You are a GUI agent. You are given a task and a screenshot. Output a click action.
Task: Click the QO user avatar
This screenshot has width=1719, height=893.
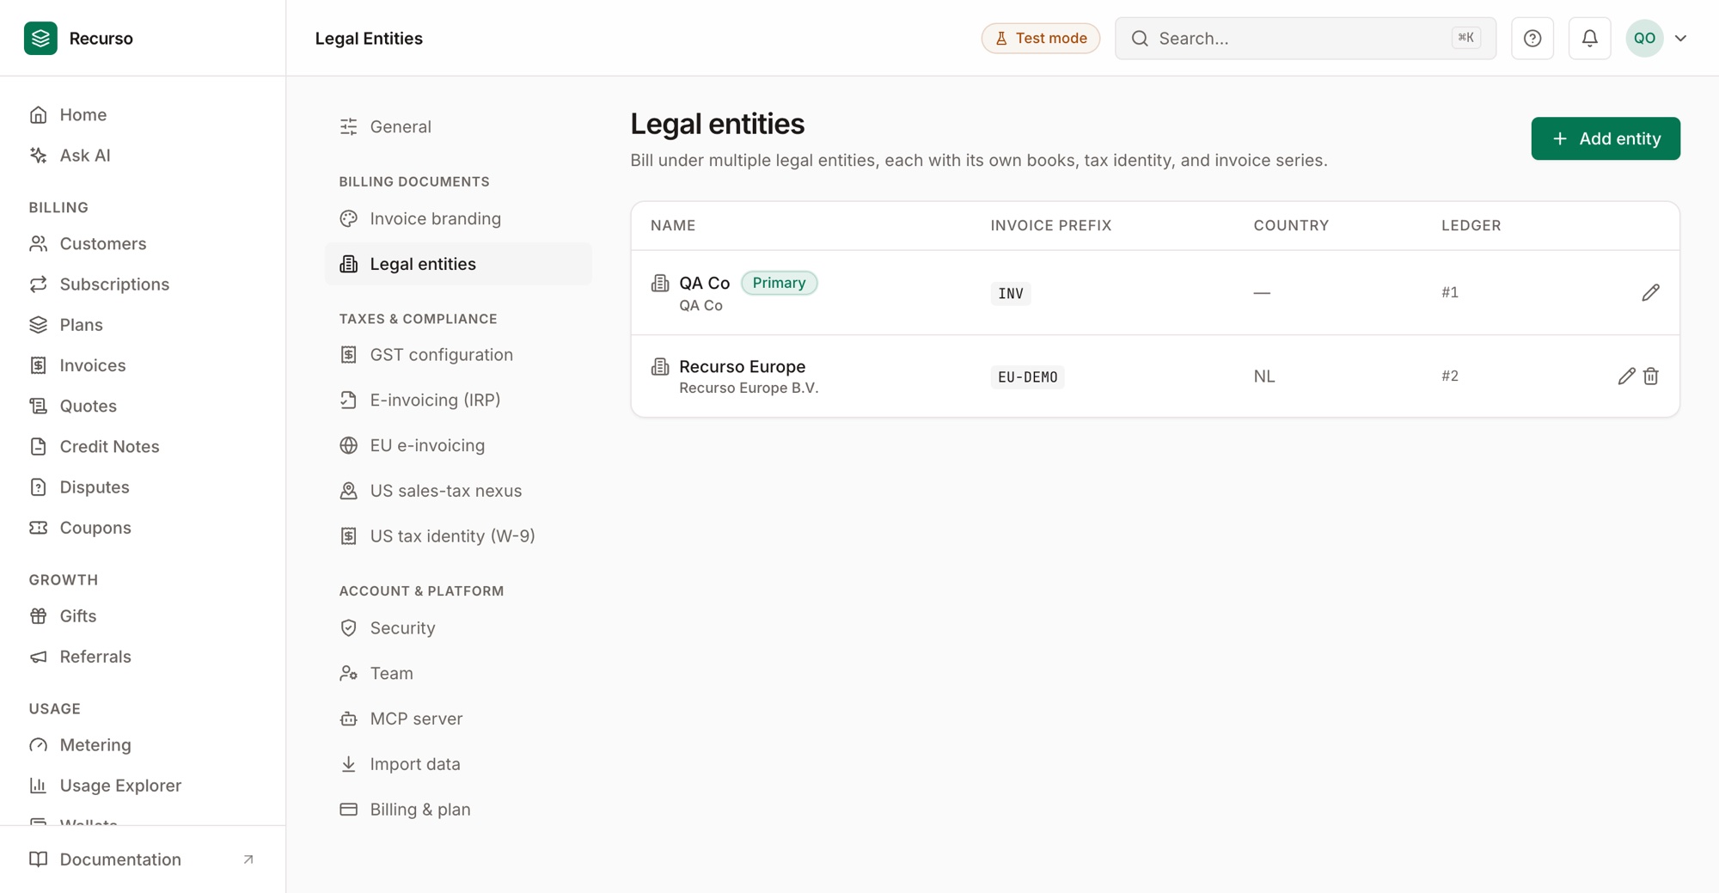point(1644,38)
